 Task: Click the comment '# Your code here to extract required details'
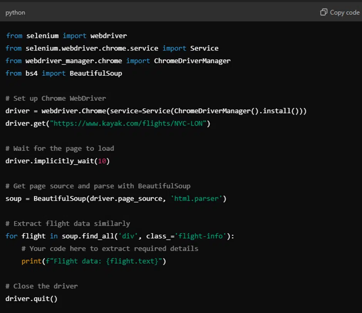point(110,249)
